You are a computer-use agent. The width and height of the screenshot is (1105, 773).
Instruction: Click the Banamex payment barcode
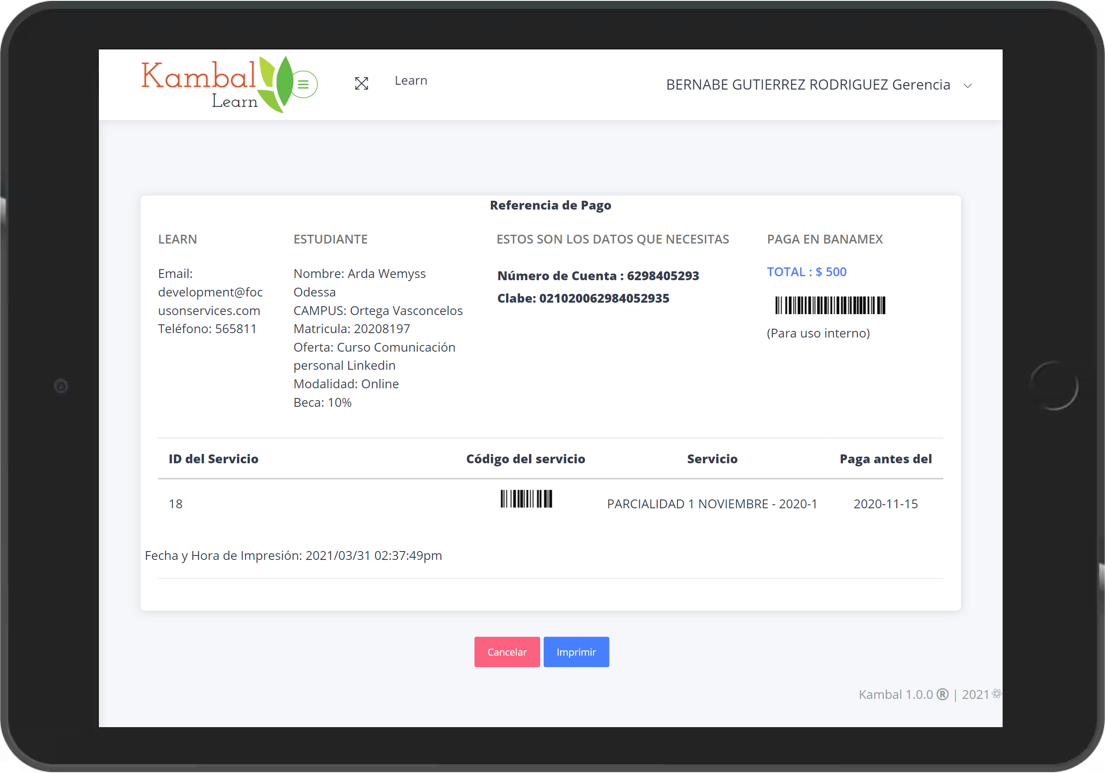(830, 305)
